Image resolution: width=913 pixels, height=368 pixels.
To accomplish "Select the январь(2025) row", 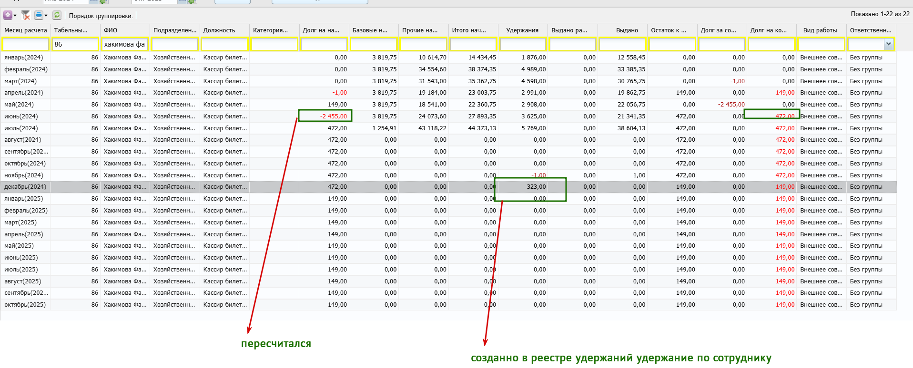I will (448, 199).
